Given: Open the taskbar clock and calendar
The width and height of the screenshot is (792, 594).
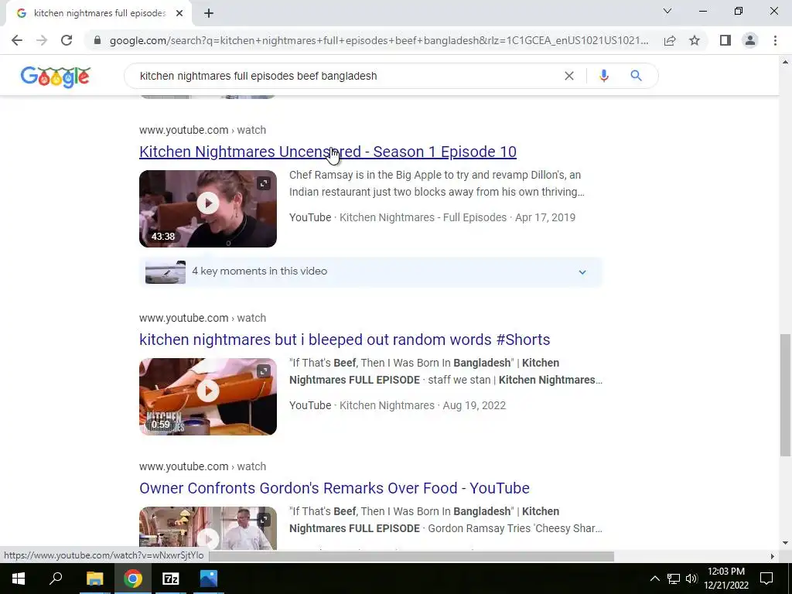Looking at the screenshot, I should click(x=726, y=579).
